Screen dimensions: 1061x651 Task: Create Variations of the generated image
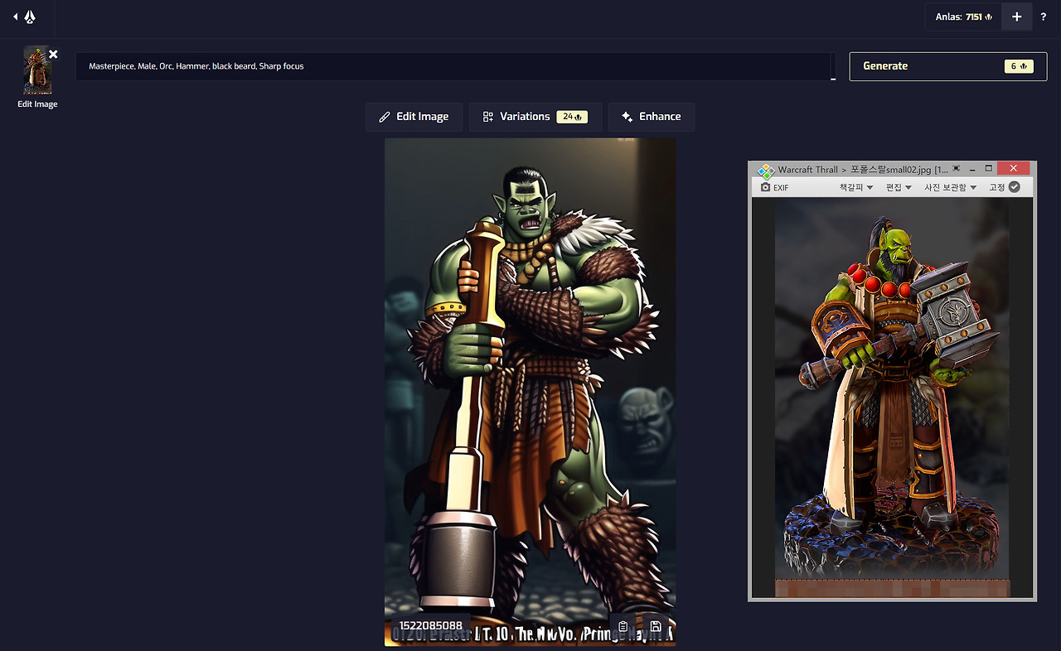coord(535,117)
